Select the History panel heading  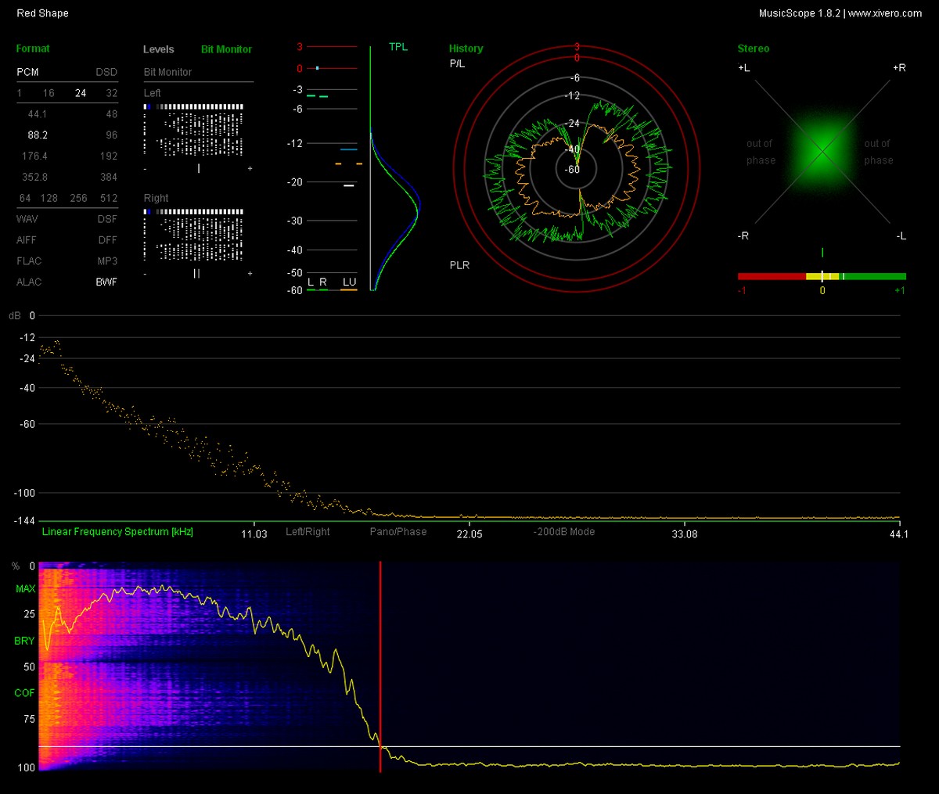click(466, 49)
